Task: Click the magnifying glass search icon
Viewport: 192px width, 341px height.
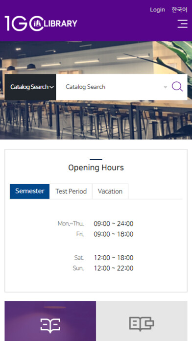Action: click(x=177, y=87)
